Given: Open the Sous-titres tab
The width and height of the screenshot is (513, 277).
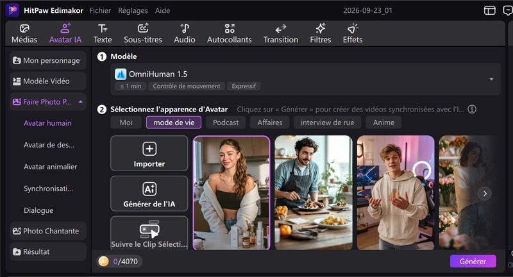Looking at the screenshot, I should coord(143,34).
